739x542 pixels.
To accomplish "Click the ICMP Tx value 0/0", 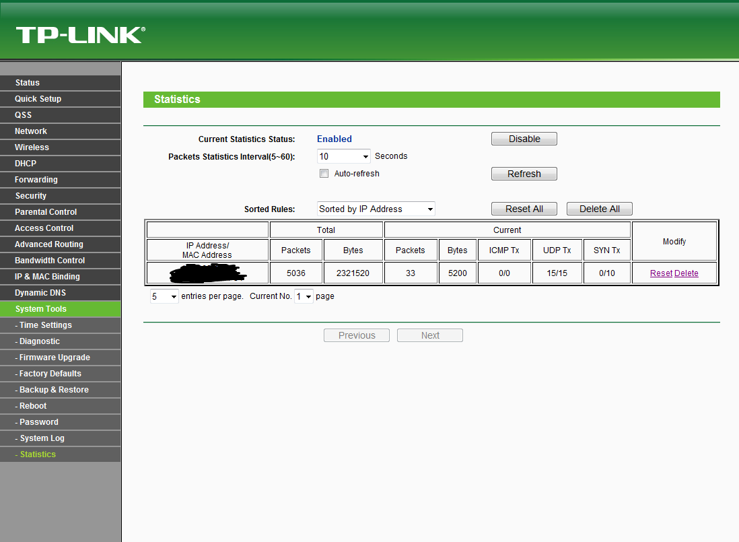I will (x=504, y=273).
